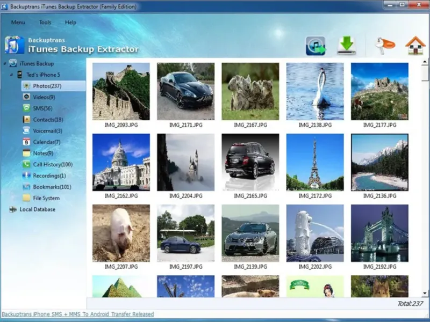Viewport: 430px width, 322px height.
Task: Open the Menu menu
Action: point(18,23)
